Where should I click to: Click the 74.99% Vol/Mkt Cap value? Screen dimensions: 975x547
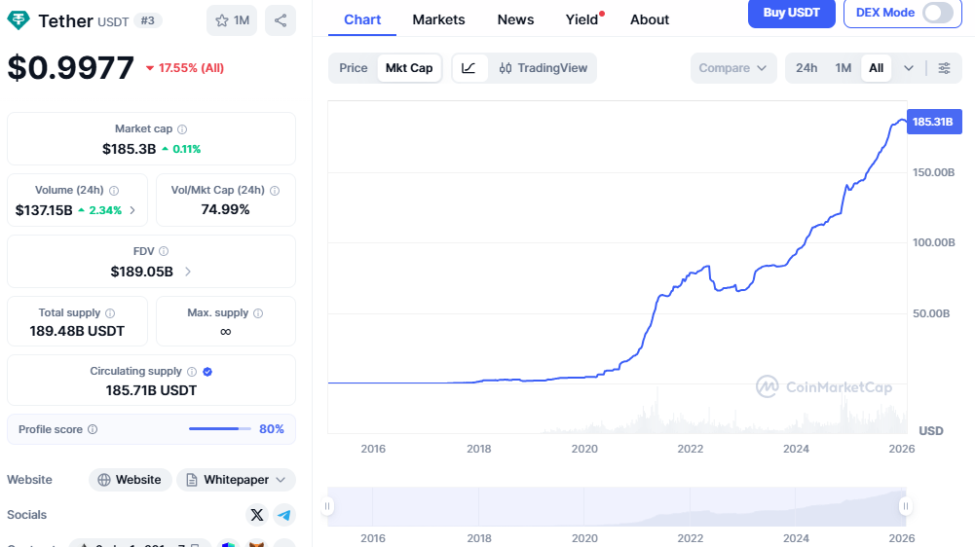coord(225,209)
